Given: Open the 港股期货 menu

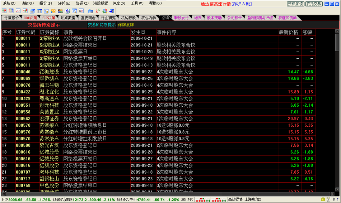Looking at the screenshot, I should pos(101,4).
